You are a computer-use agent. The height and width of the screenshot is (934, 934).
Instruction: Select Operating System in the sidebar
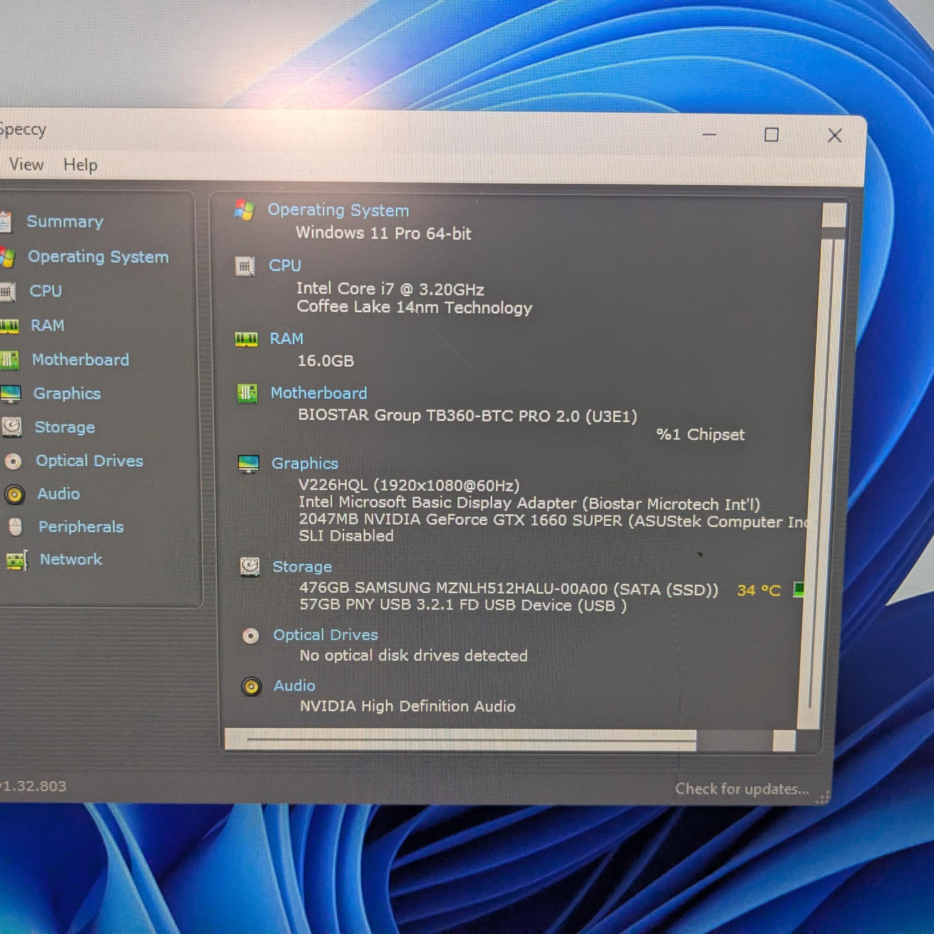(x=98, y=257)
